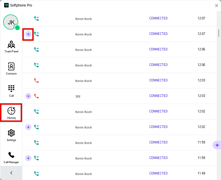221x180 pixels.
Task: Click Kevin Koch next to the red phone icon
Action: 83,81
